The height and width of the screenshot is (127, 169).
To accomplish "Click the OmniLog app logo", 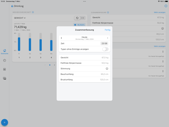I will pyautogui.click(x=17, y=6).
